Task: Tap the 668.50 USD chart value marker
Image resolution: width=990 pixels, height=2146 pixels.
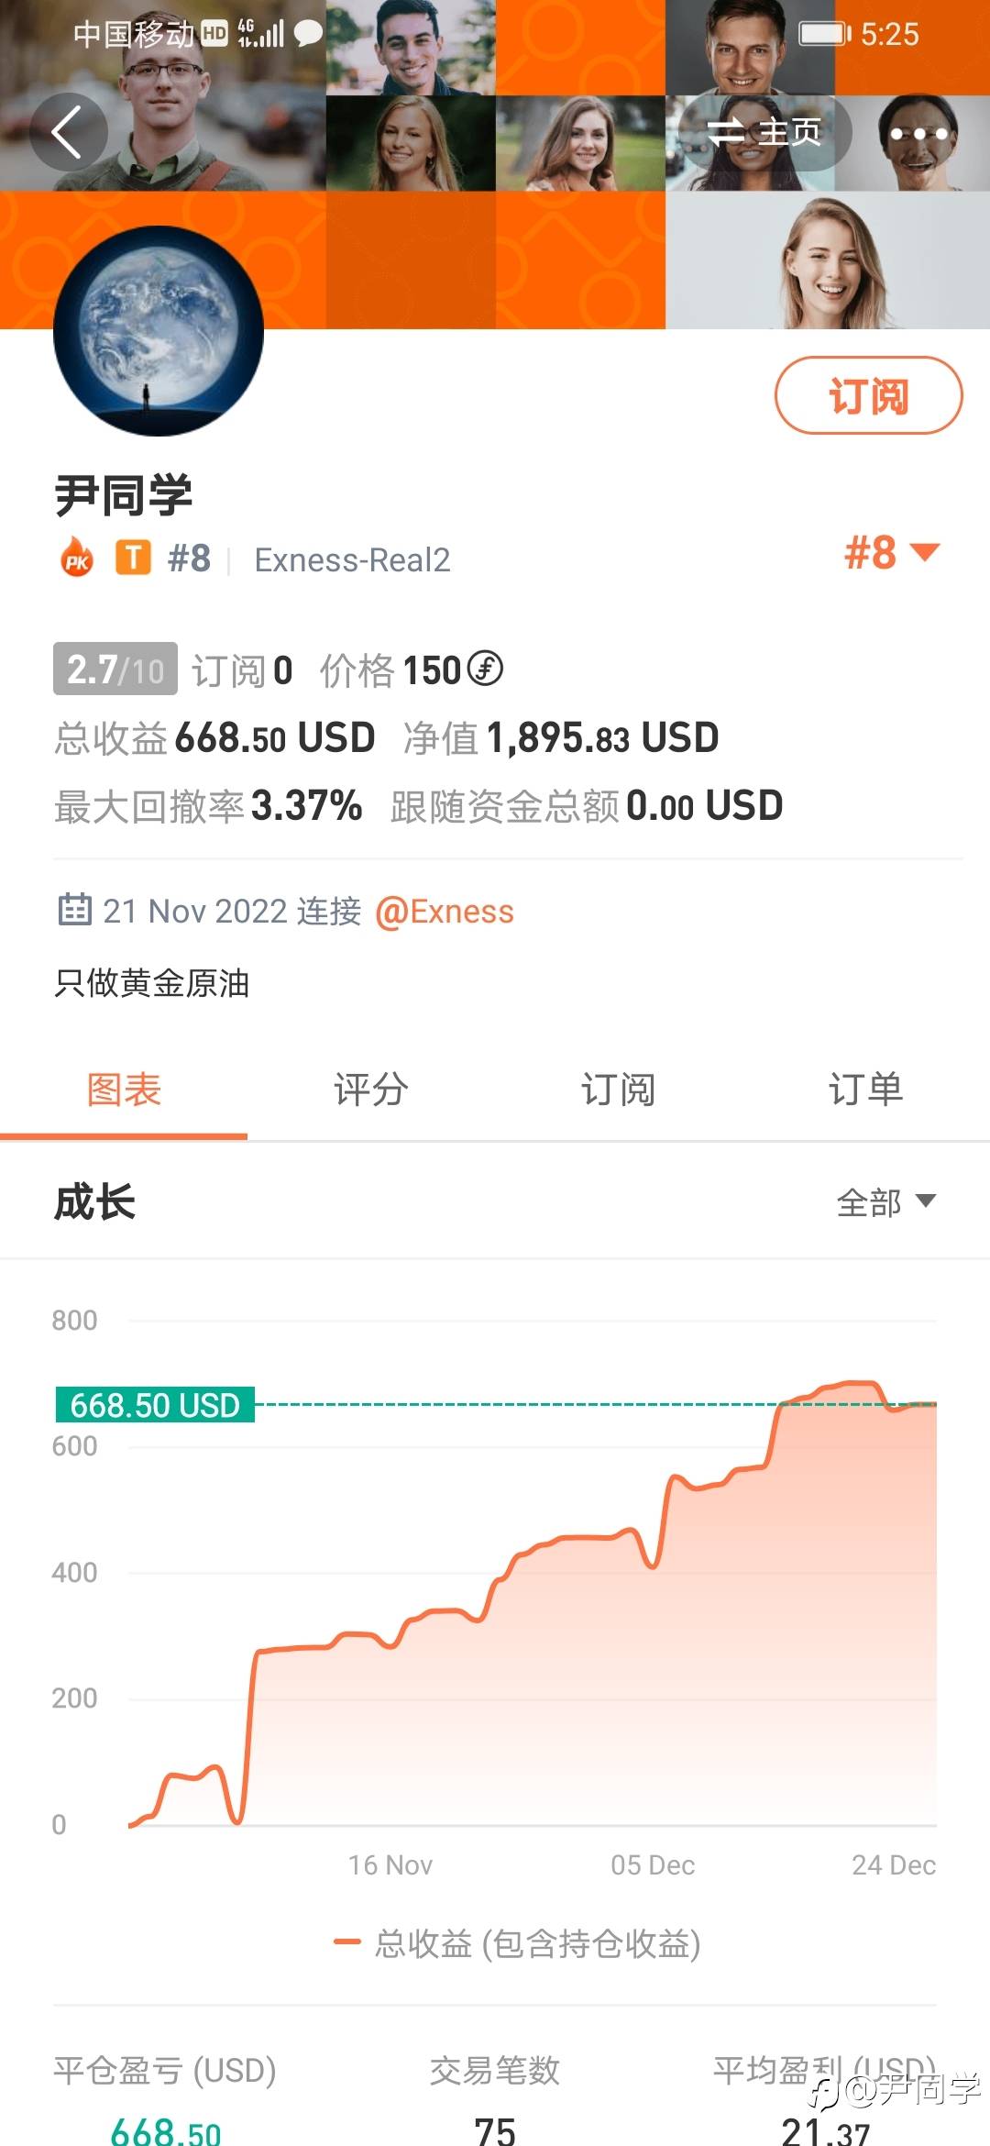Action: click(155, 1404)
